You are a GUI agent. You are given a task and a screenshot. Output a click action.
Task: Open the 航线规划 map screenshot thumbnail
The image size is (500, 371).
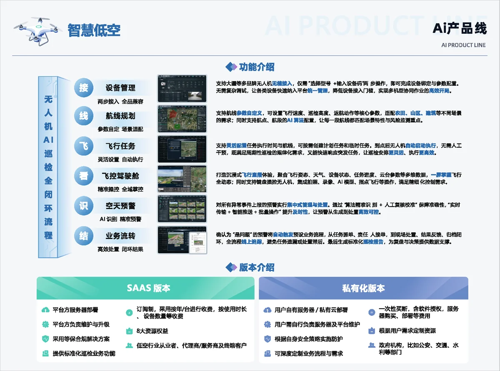(182, 118)
